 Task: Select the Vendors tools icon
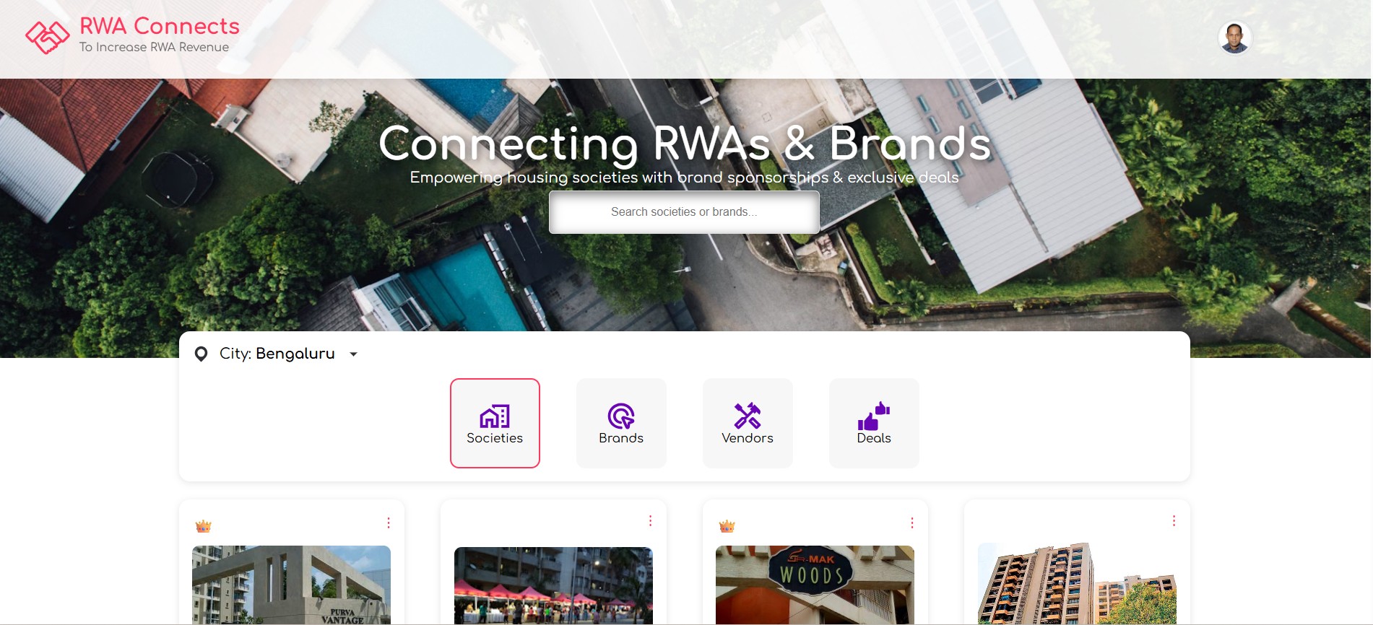pos(748,416)
